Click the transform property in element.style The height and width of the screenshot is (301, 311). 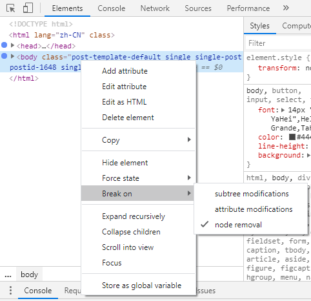[x=277, y=68]
